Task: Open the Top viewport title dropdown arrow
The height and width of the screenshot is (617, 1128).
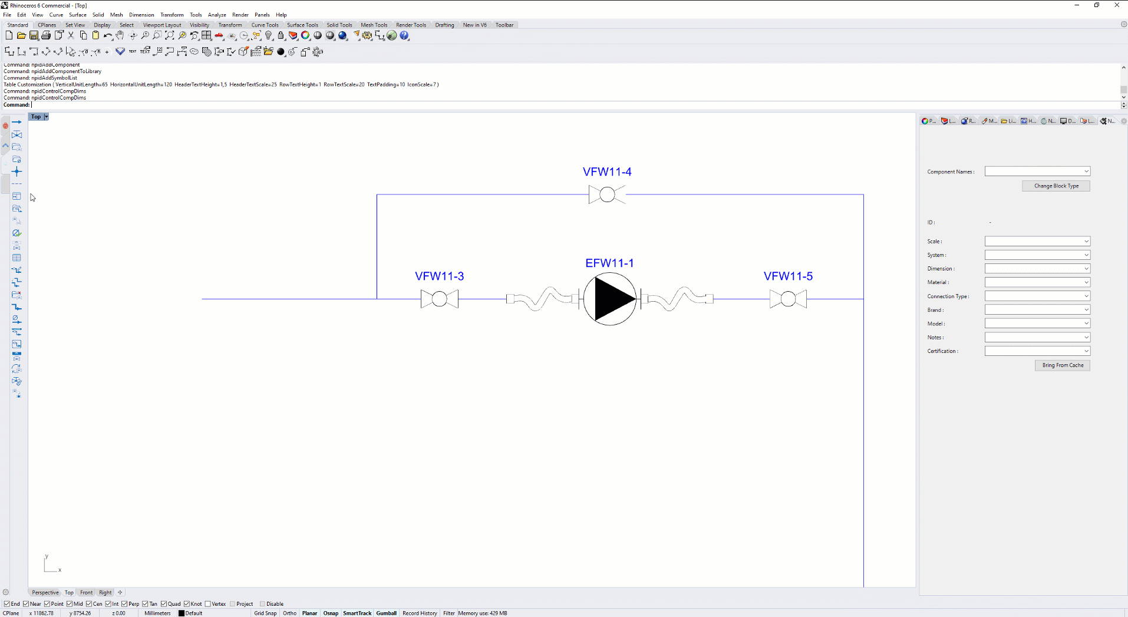Action: [x=46, y=117]
